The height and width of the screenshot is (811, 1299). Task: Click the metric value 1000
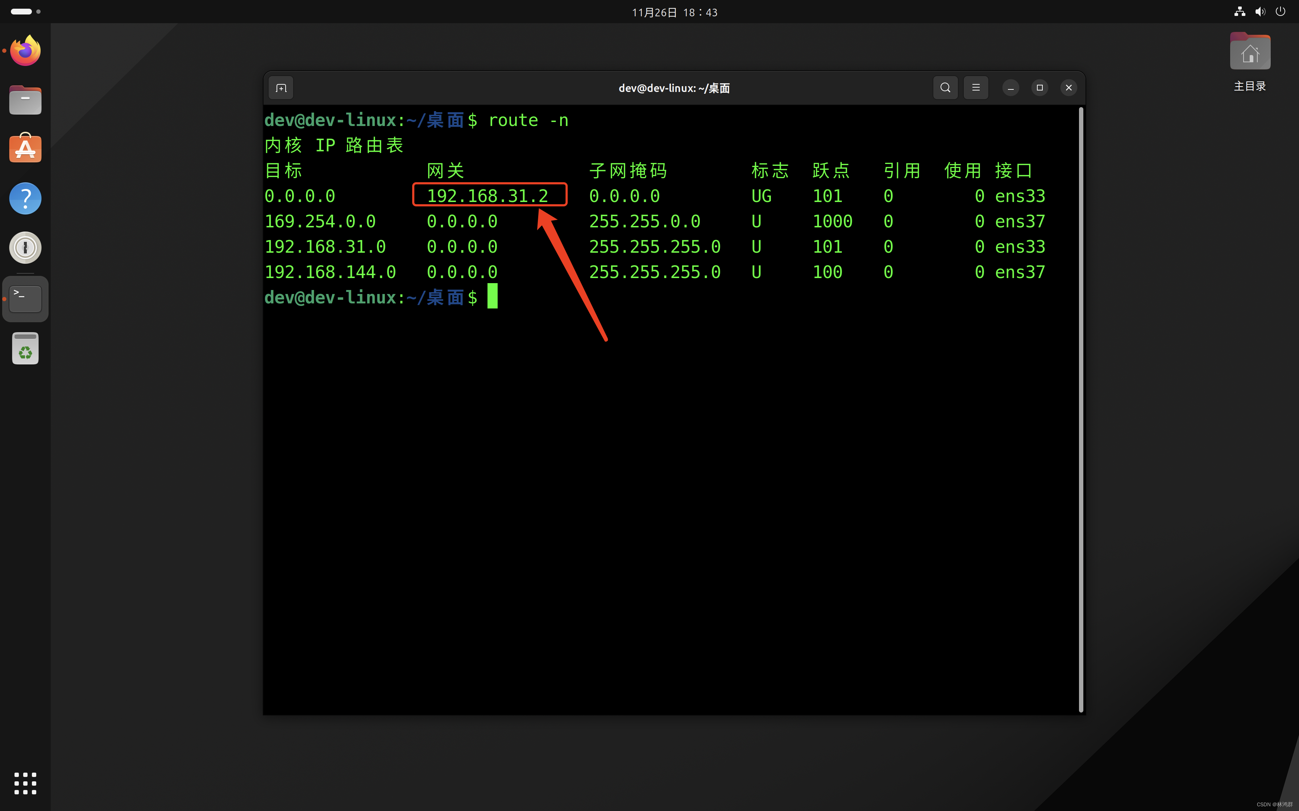coord(833,221)
